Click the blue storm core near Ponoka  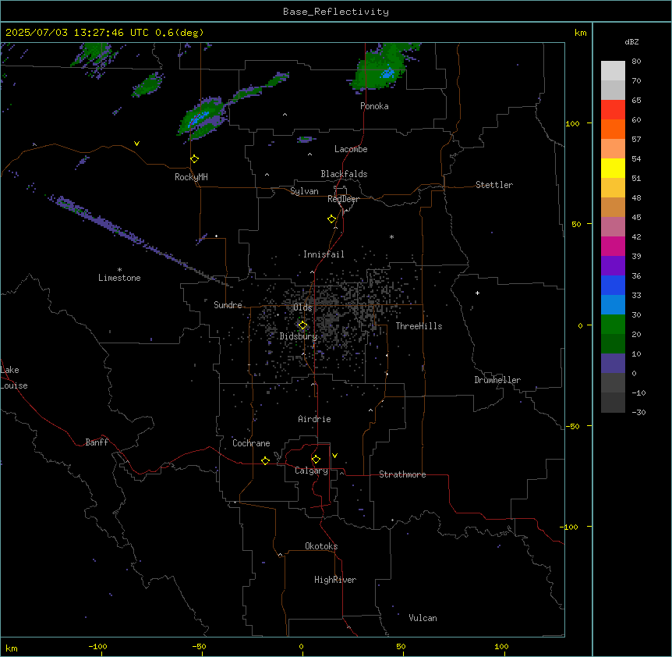388,73
